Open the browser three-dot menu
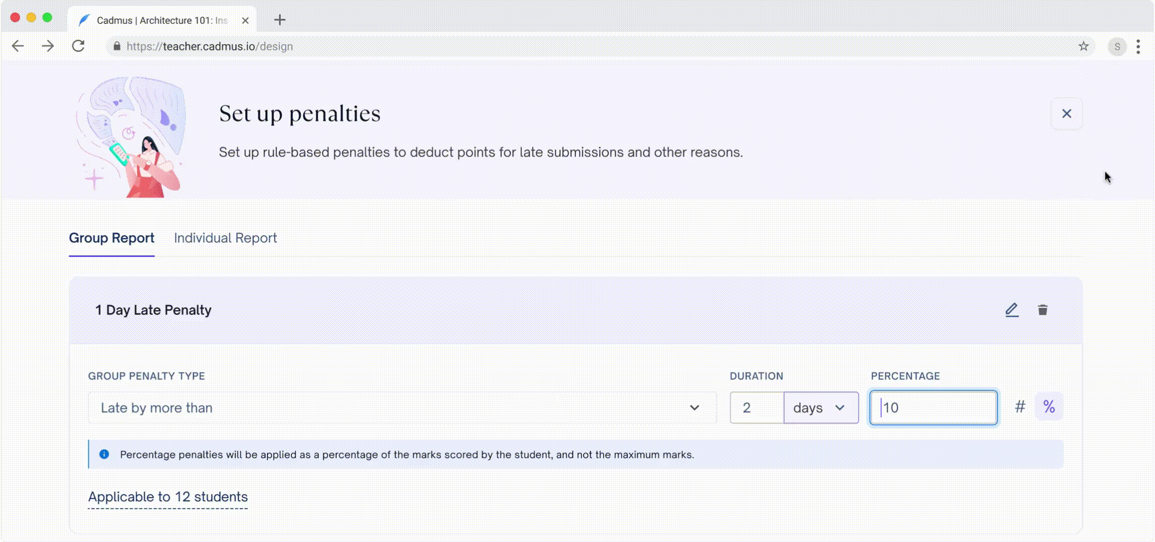Image resolution: width=1155 pixels, height=542 pixels. point(1138,47)
